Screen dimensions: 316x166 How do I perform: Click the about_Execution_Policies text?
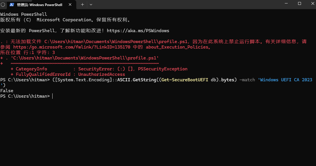point(177,47)
